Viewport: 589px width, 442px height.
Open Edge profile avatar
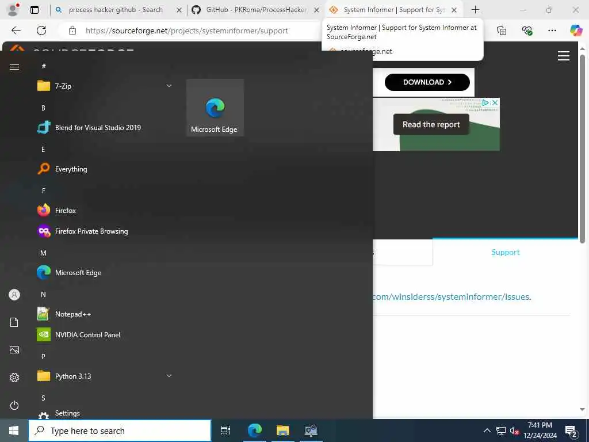13,10
